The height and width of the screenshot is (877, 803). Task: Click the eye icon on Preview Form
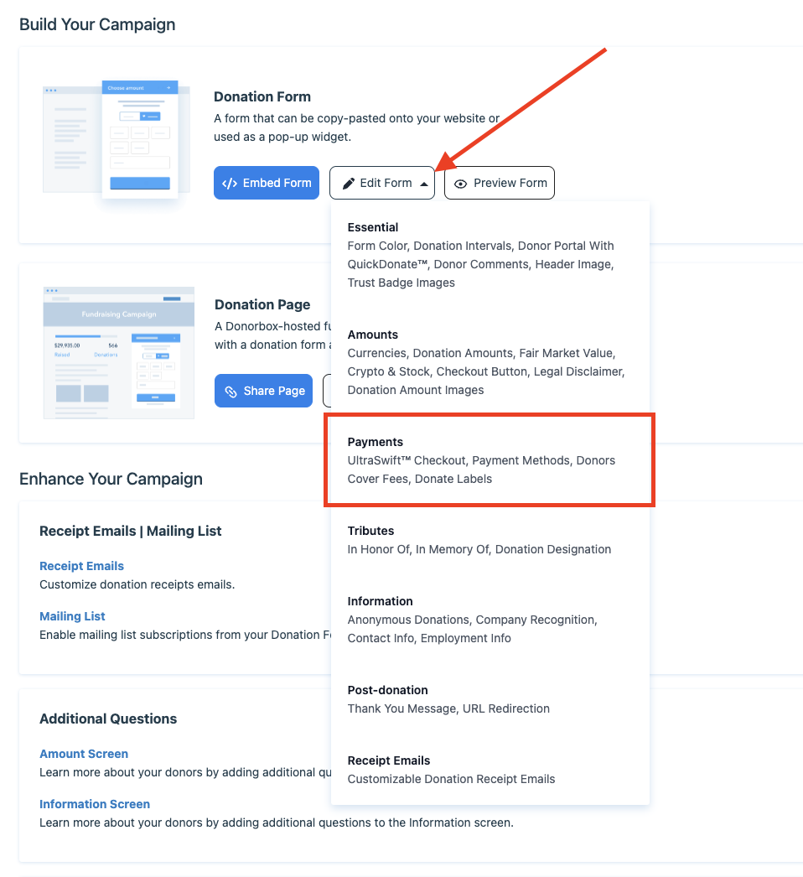pos(460,184)
